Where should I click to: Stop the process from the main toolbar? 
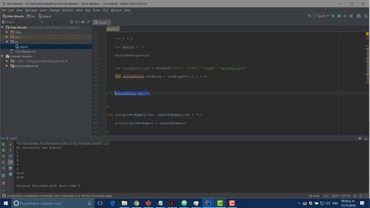pos(351,16)
